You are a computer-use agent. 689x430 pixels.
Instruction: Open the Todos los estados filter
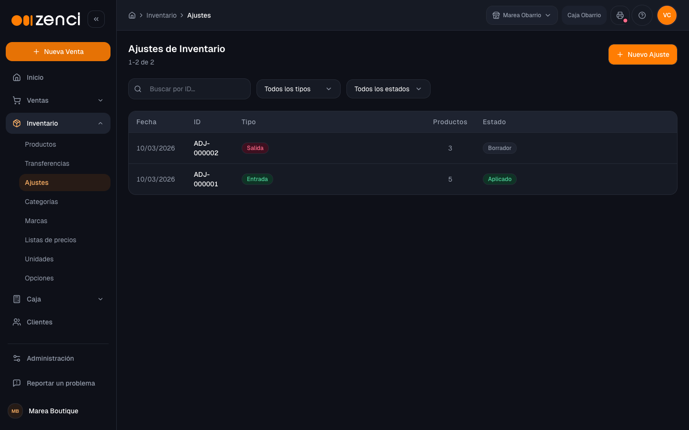(389, 89)
